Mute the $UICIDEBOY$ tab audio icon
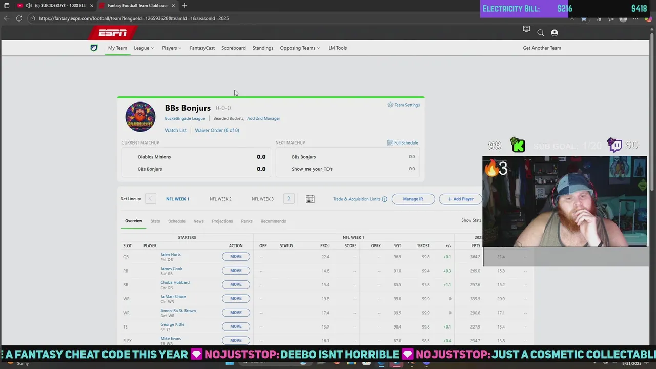Screen dimensions: 656x369 click(29, 6)
